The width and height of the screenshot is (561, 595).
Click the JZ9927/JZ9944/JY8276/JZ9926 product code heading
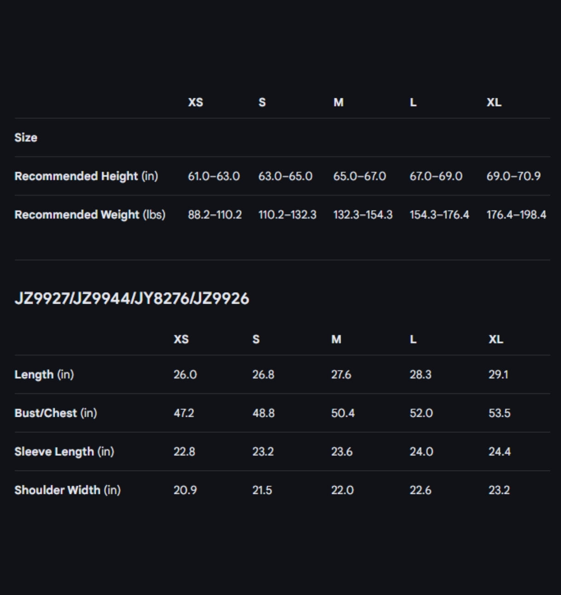click(x=132, y=299)
